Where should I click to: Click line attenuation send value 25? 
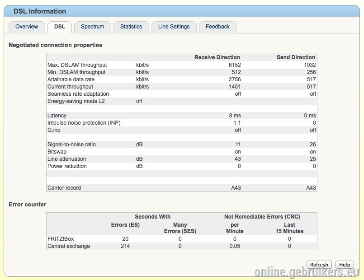[x=313, y=159]
